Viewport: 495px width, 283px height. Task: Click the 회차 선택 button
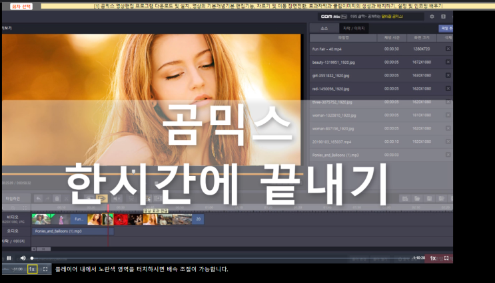tap(21, 6)
